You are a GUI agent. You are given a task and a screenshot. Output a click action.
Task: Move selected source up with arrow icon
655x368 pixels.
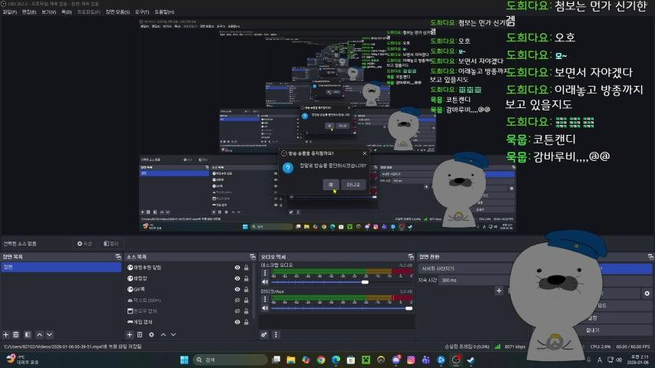point(162,335)
